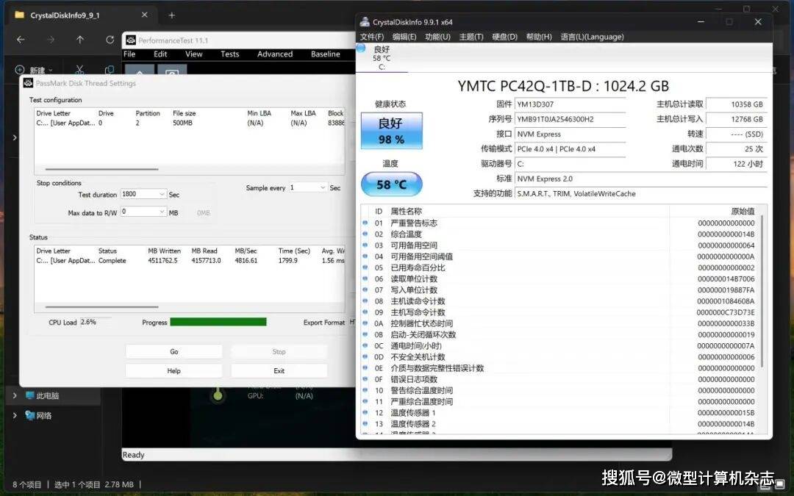Click the Status list horizontal scrollbar
The image size is (794, 496).
tap(101, 306)
